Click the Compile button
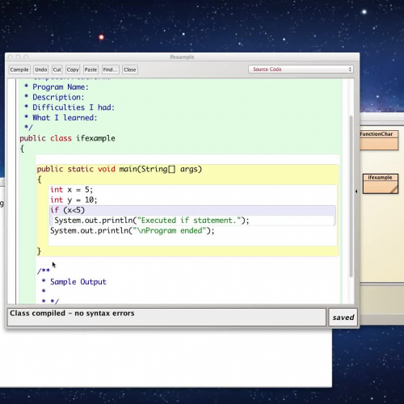Image resolution: width=404 pixels, height=404 pixels. pyautogui.click(x=19, y=69)
